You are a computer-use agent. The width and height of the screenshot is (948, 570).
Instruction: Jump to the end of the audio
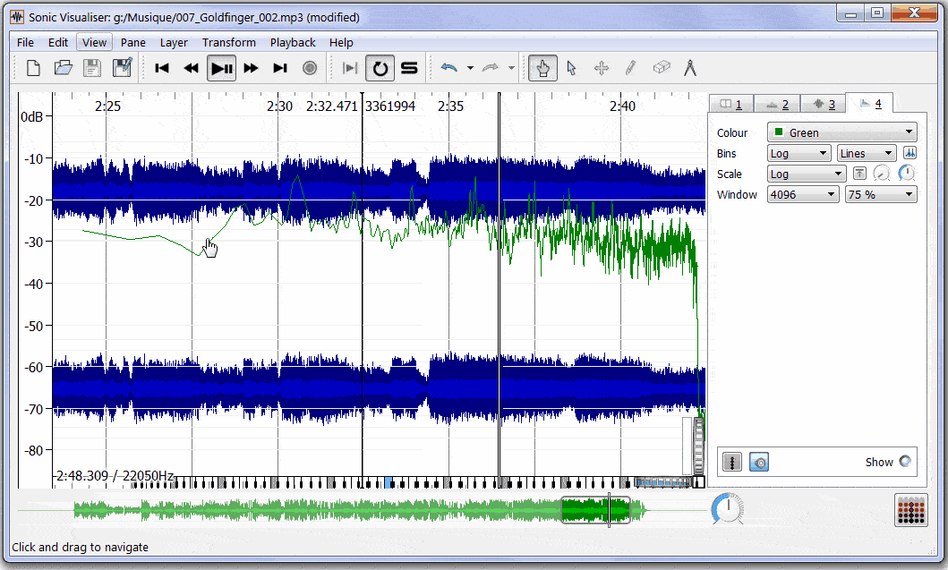point(280,68)
